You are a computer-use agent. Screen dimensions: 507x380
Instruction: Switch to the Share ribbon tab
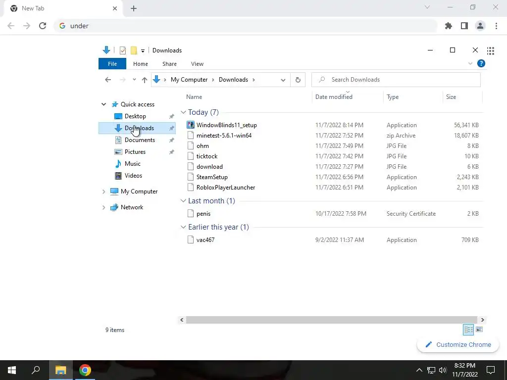pos(169,64)
